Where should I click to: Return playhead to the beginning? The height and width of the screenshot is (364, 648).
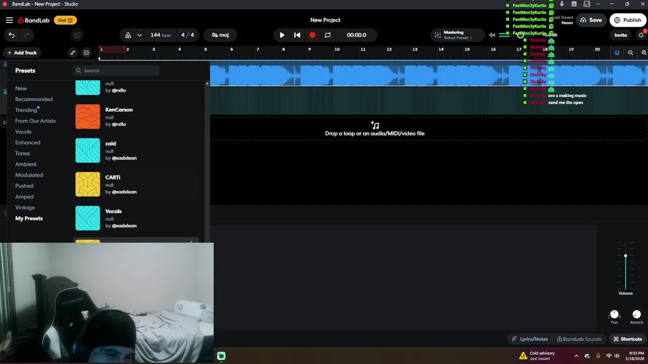pos(297,35)
